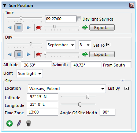Viewport: 137px width, 133px height.
Task: Click the red turtle icon in Day section
Action: [39, 54]
